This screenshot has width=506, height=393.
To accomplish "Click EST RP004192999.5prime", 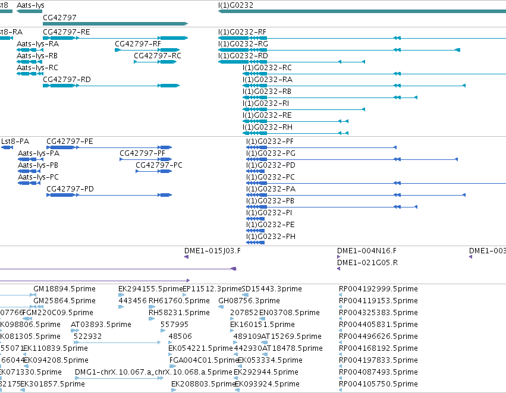I will [378, 289].
